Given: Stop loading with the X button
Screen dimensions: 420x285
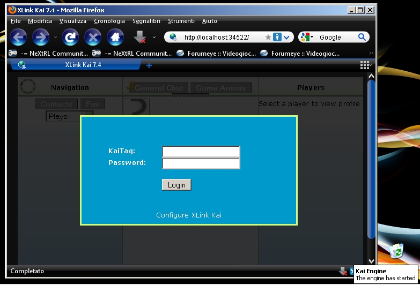Looking at the screenshot, I should pyautogui.click(x=93, y=37).
